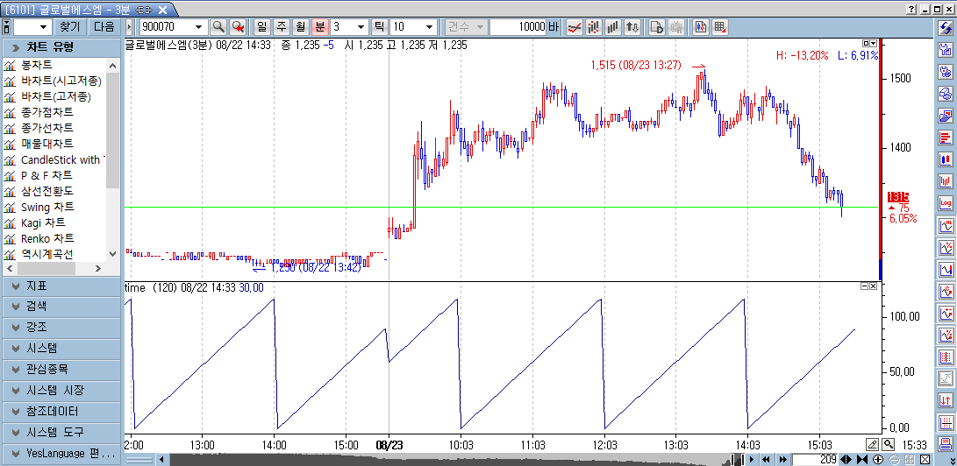957x466 pixels.
Task: Click the 찾기 button
Action: point(69,27)
